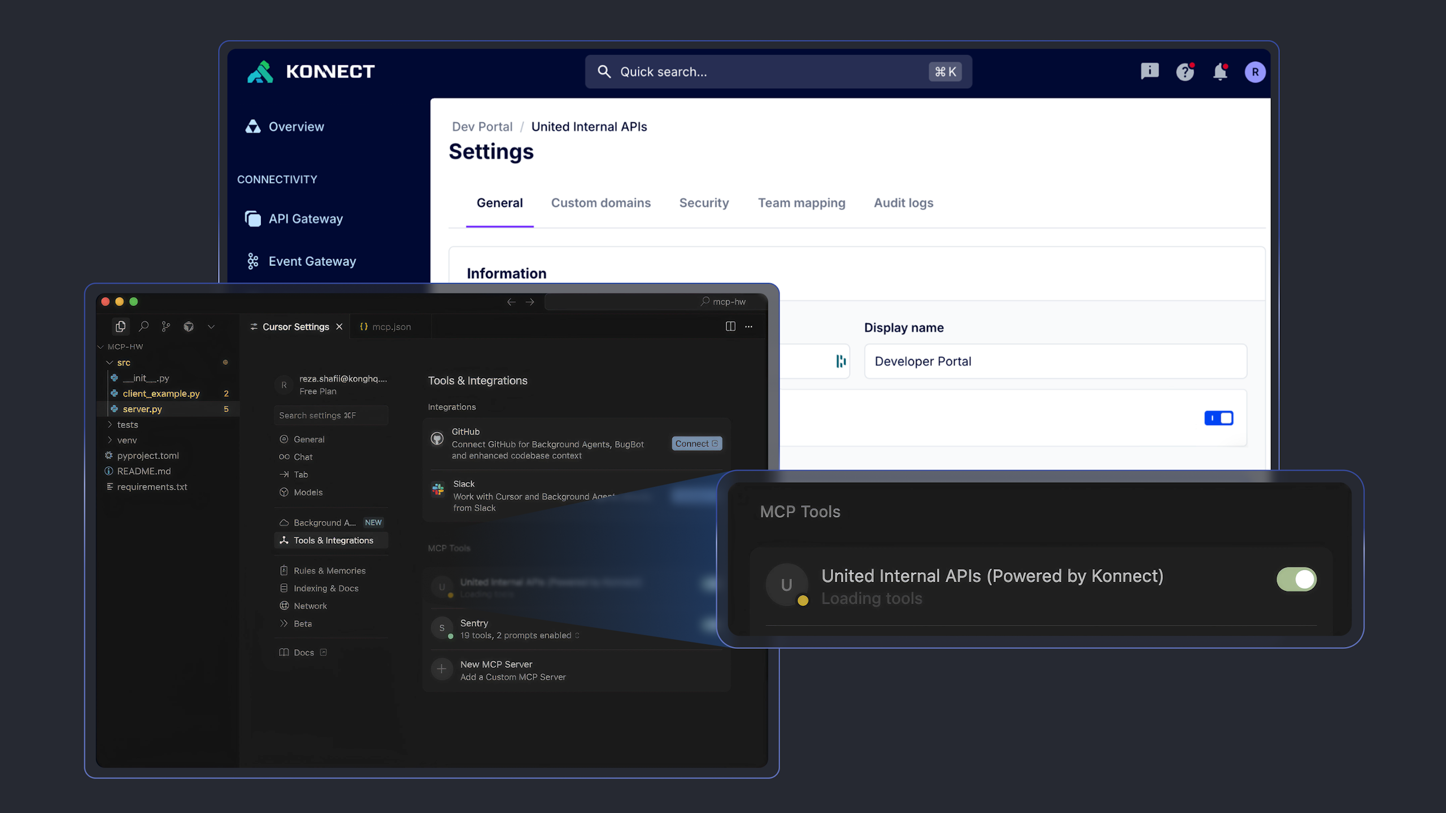Click Dev Portal breadcrumb link
This screenshot has width=1446, height=813.
click(482, 126)
